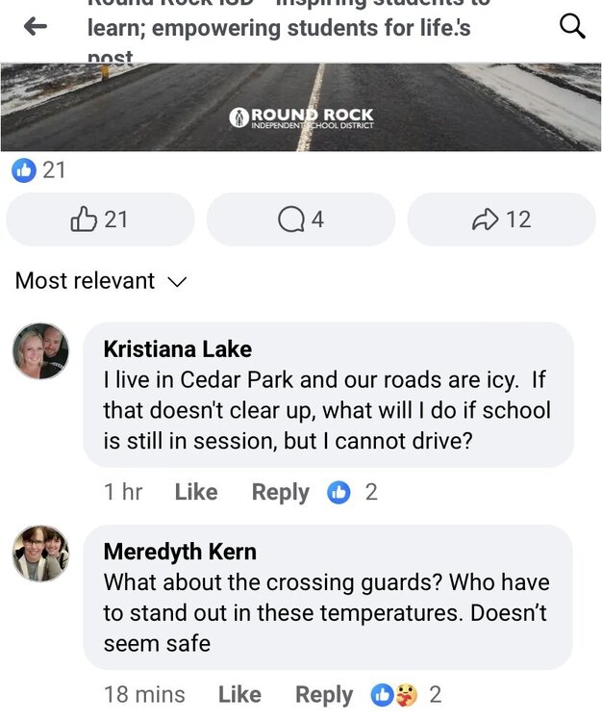Tap Meredyth Kern's profile picture
This screenshot has width=602, height=722.
pyautogui.click(x=40, y=554)
